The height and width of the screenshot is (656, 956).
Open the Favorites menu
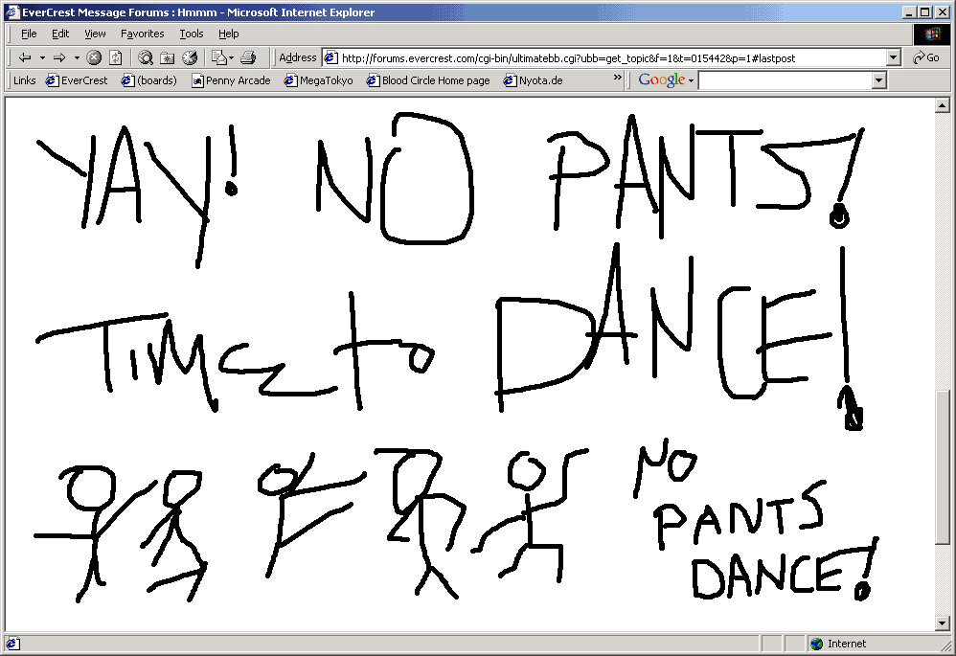tap(142, 34)
